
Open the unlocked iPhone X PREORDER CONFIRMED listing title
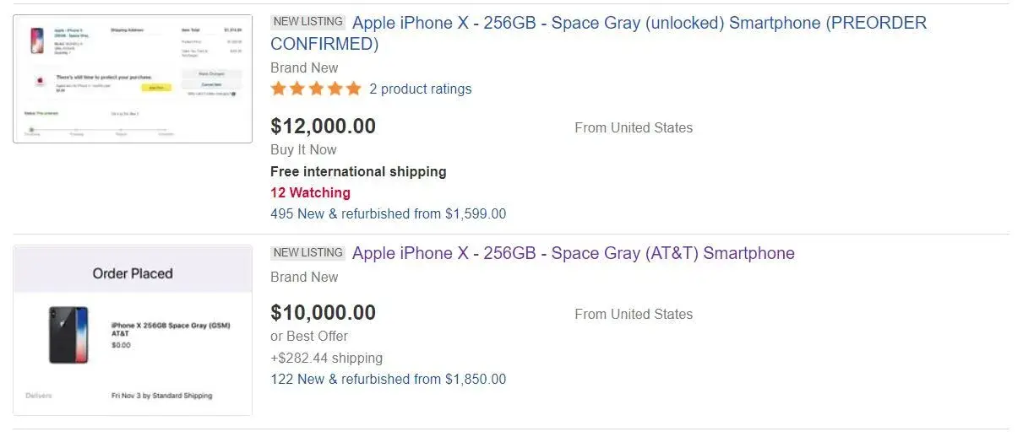(x=639, y=24)
